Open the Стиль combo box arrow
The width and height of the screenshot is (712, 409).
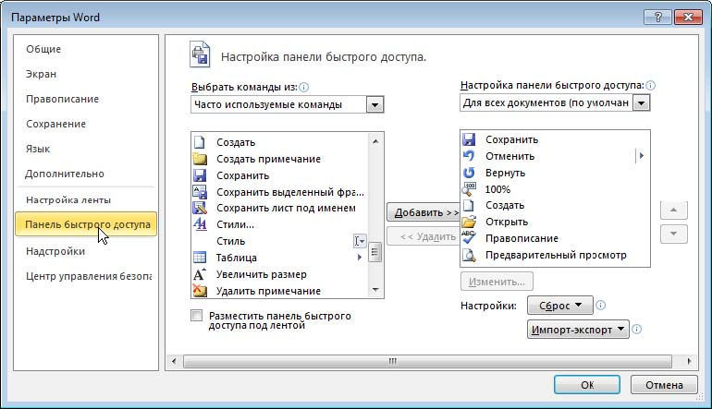pos(360,241)
